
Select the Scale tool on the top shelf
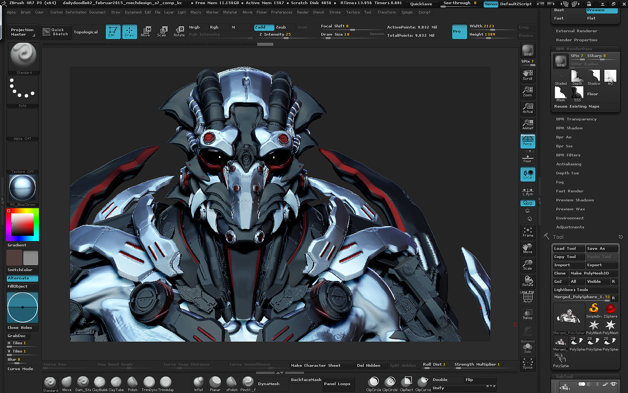point(162,31)
